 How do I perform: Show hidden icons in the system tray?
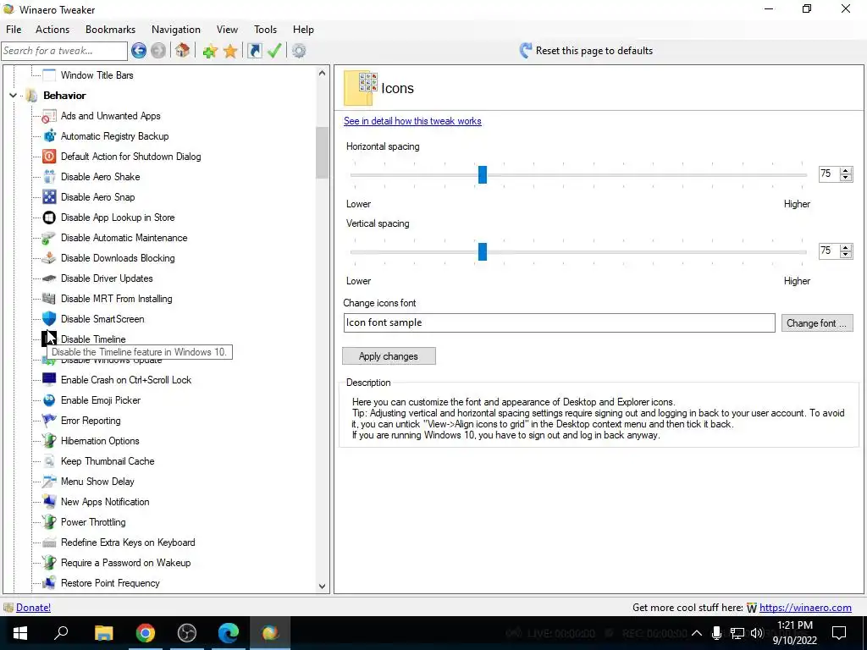(x=697, y=633)
